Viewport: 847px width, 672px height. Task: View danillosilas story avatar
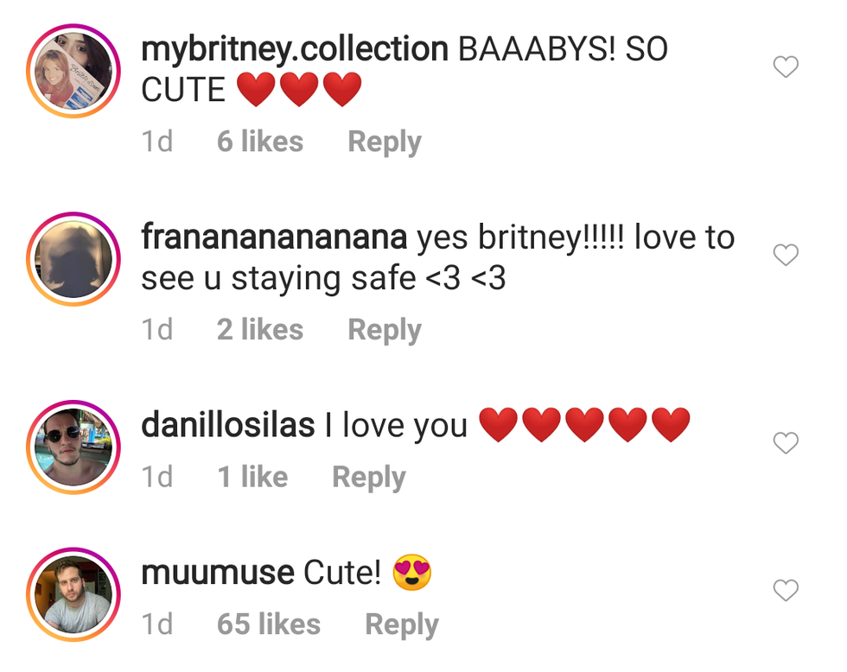73,447
